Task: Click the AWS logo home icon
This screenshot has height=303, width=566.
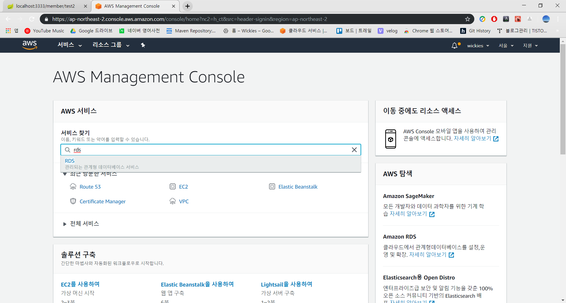Action: tap(30, 45)
